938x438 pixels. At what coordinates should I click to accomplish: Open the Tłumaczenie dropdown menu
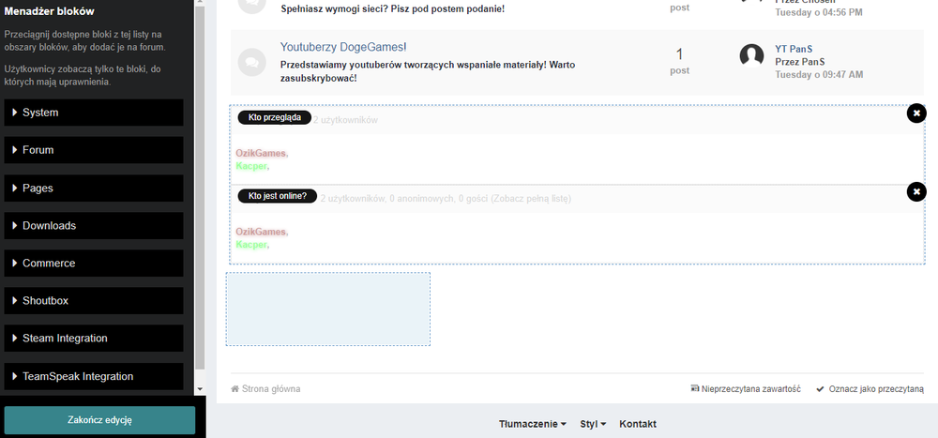532,424
